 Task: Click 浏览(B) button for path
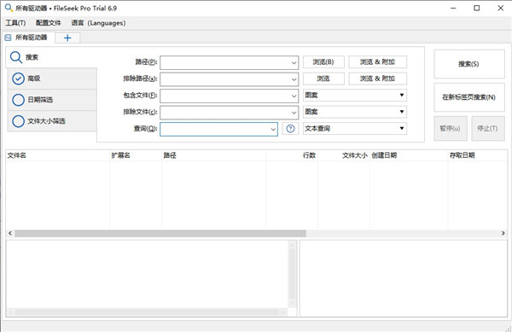[323, 62]
